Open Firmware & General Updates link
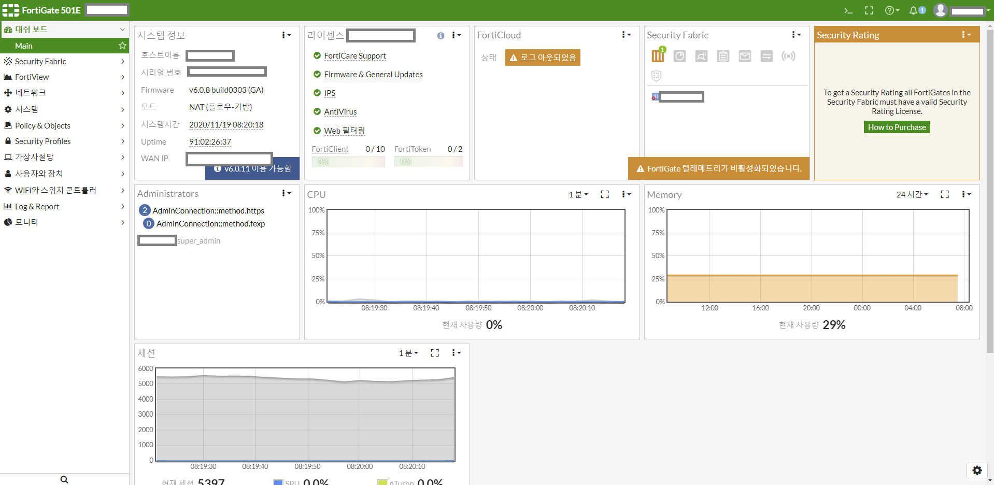Screen dimensions: 994x485 (373, 75)
